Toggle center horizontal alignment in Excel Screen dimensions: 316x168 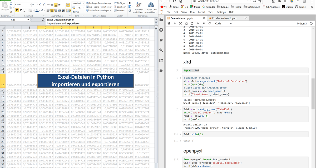[52, 11]
